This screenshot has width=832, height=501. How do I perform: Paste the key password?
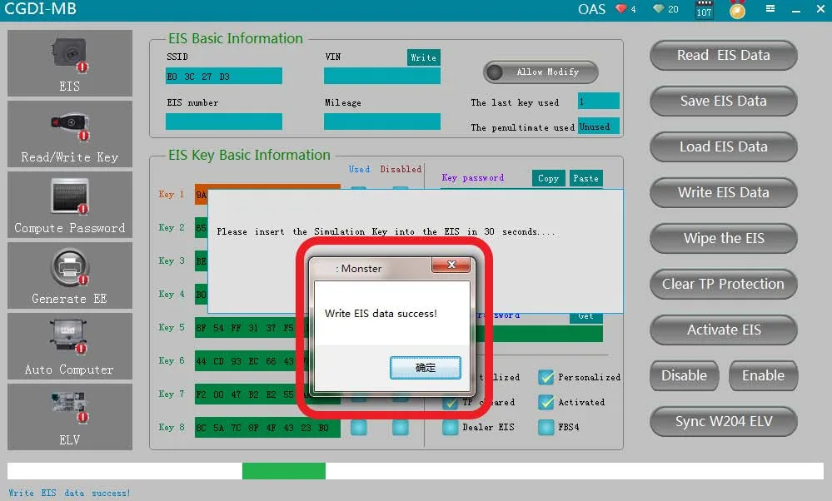(585, 179)
